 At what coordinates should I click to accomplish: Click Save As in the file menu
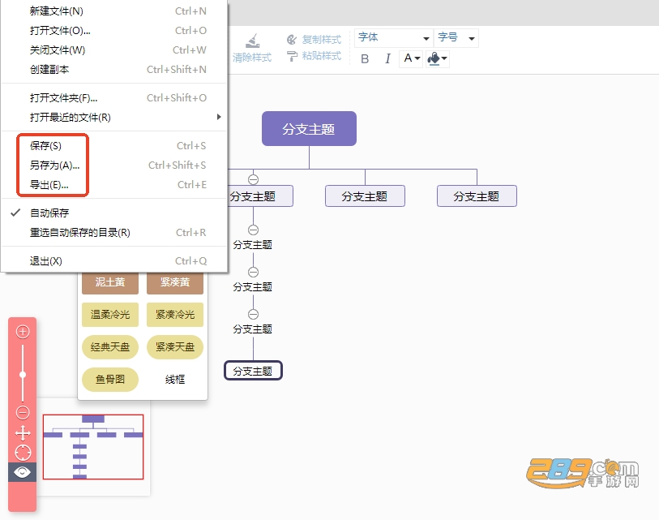(114, 165)
